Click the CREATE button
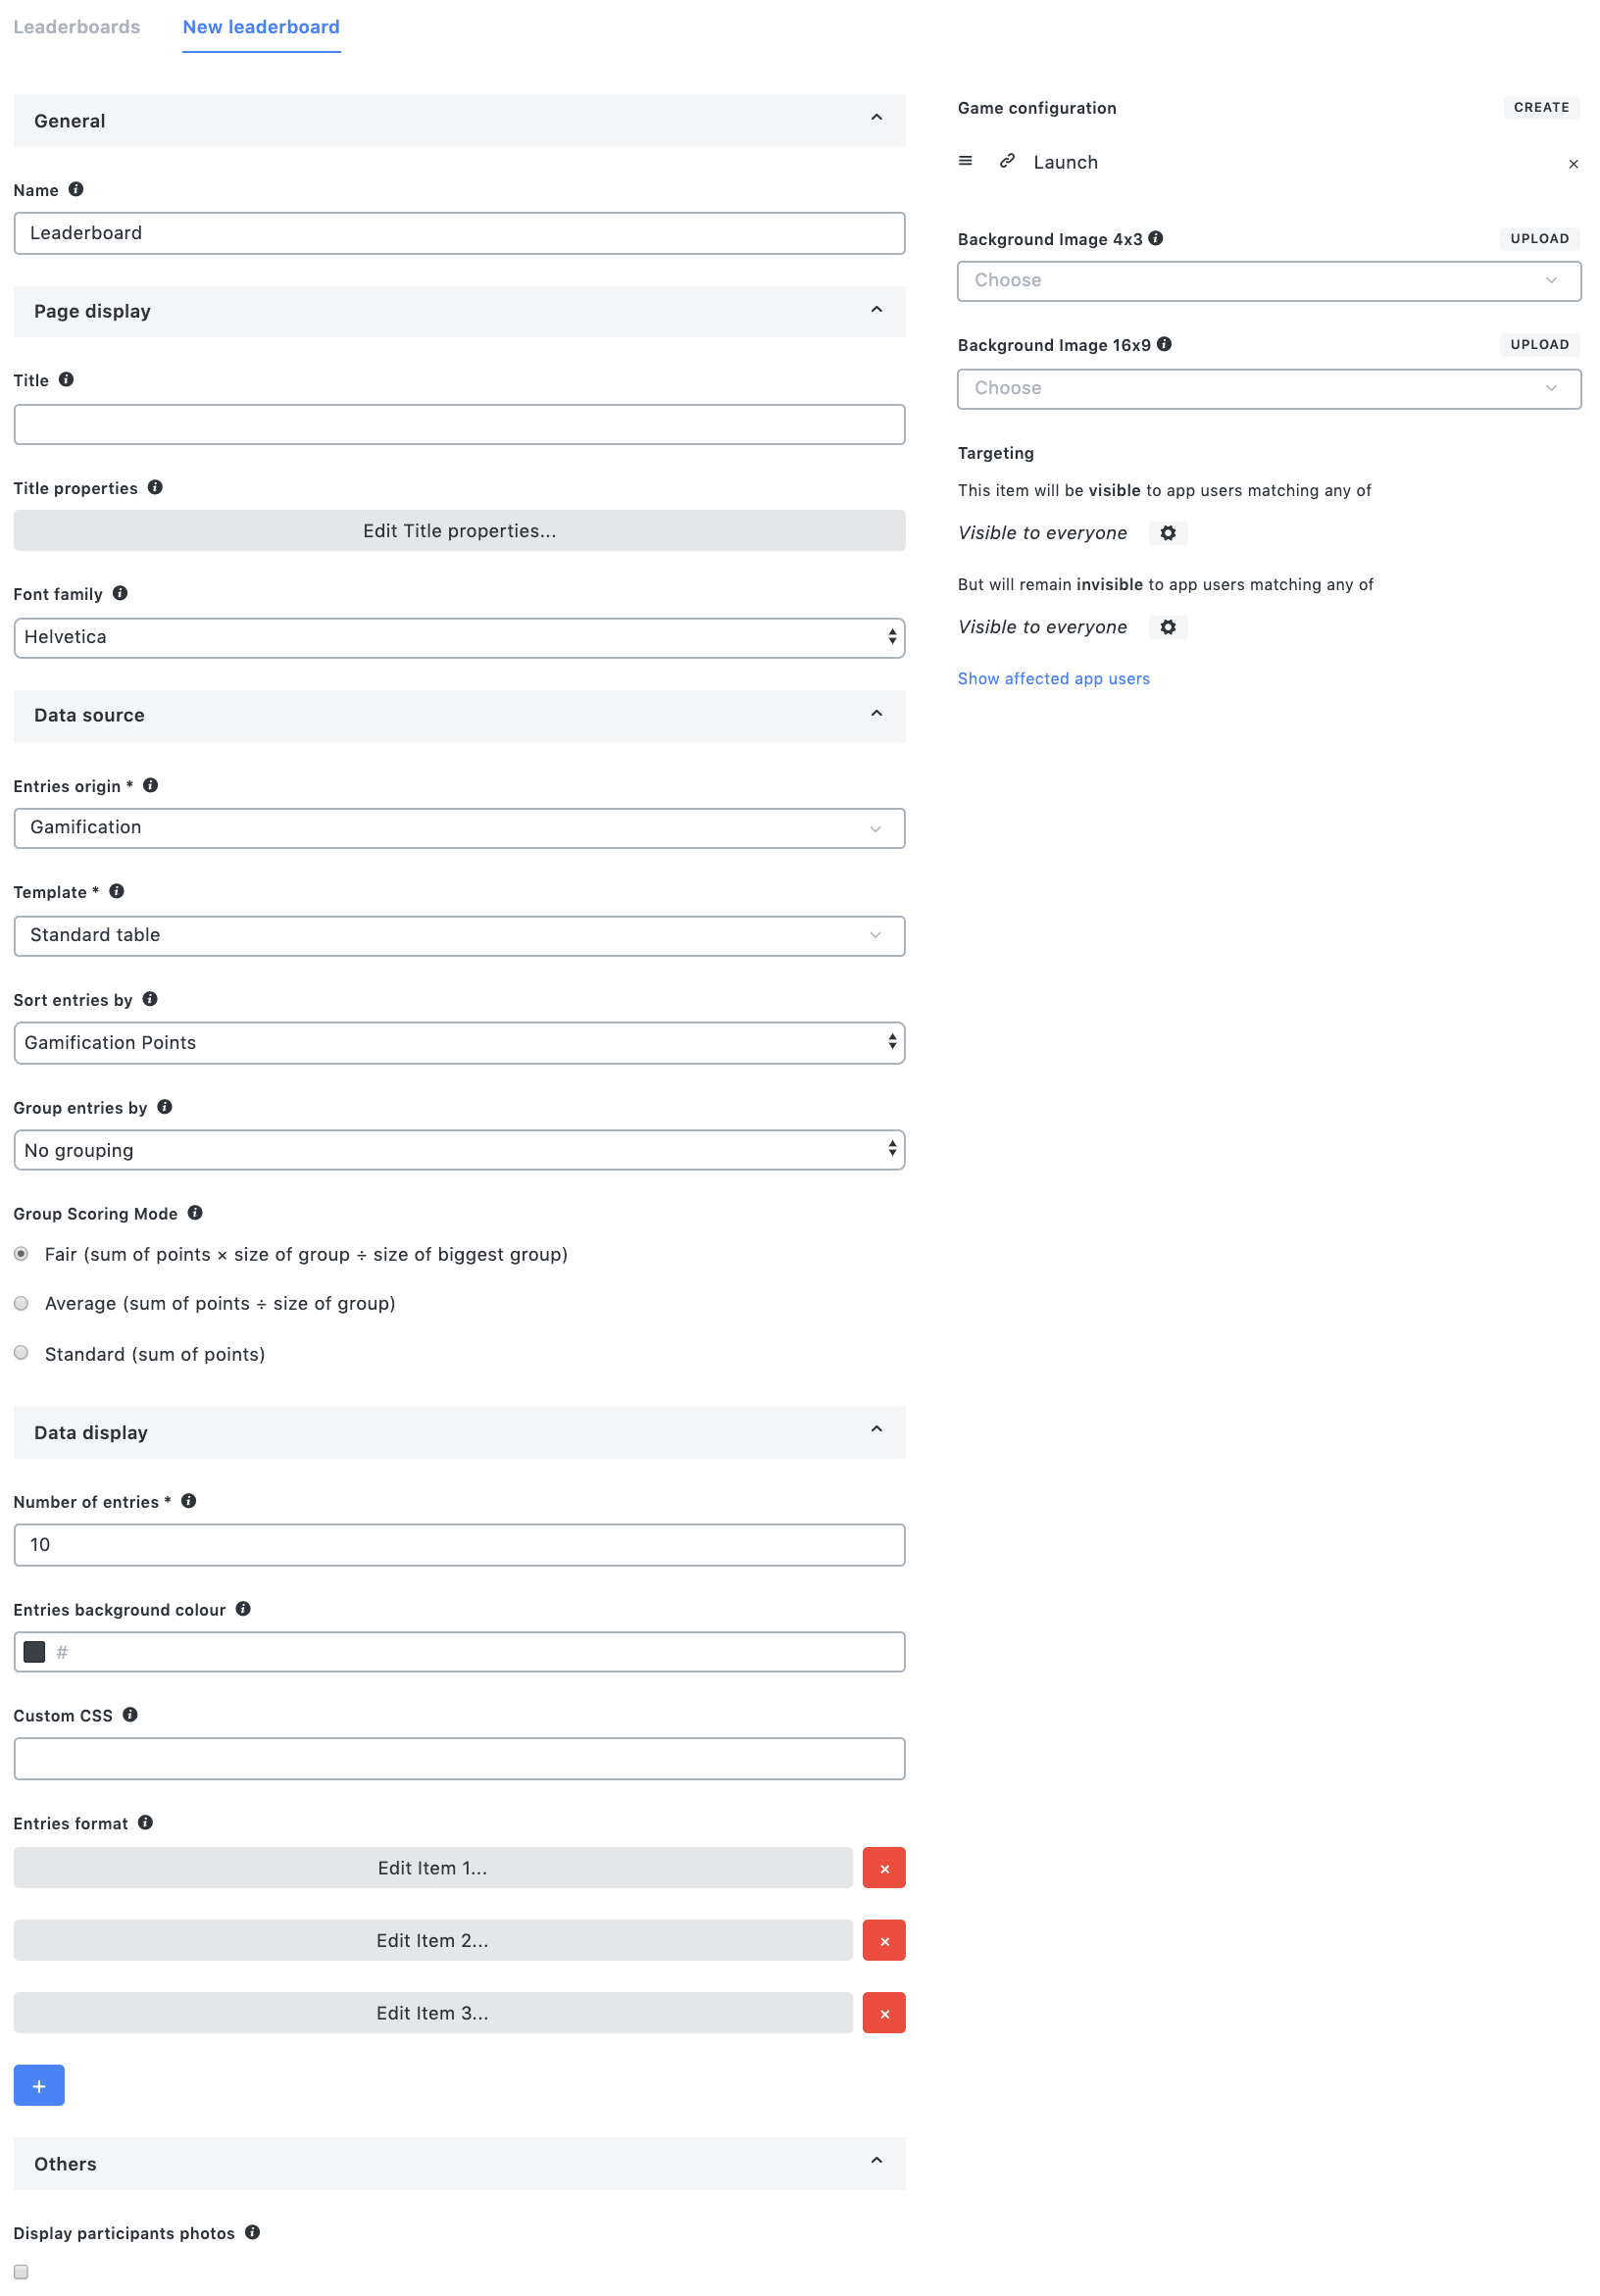1600x2296 pixels. pos(1541,107)
